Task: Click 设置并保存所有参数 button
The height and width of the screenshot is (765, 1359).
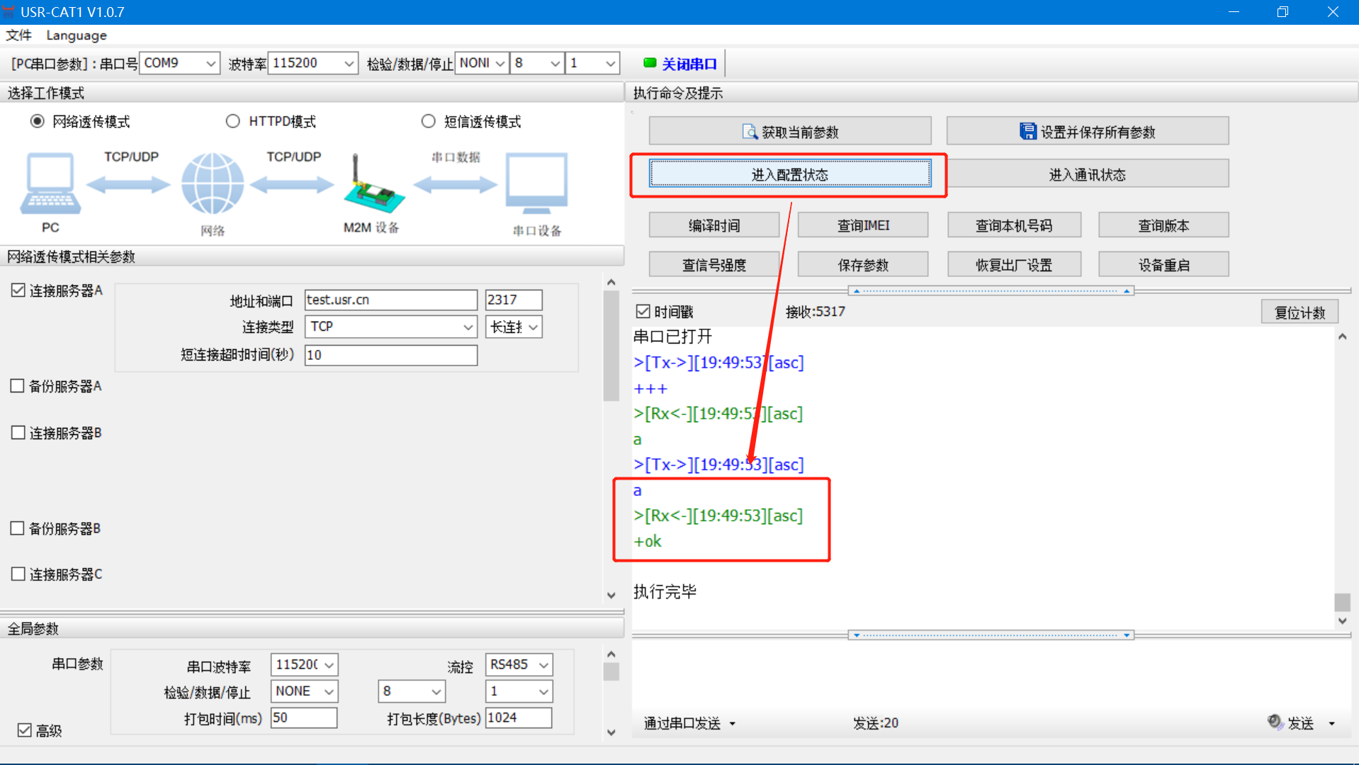Action: (x=1088, y=132)
